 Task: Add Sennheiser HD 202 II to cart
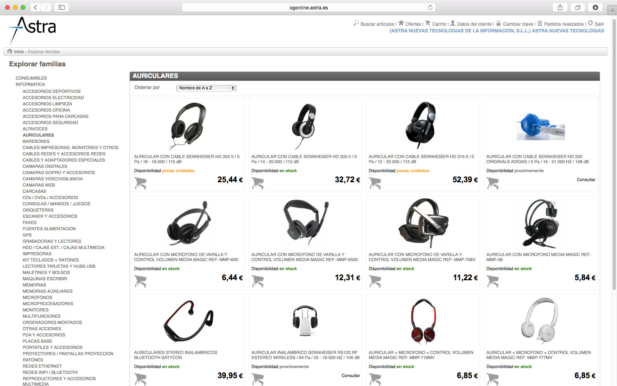140,183
